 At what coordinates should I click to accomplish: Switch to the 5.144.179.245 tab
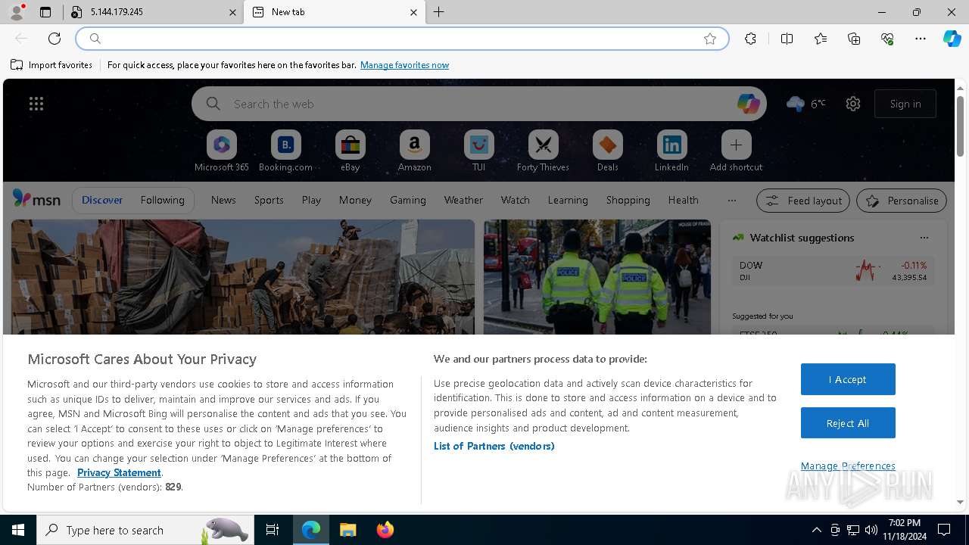click(x=154, y=12)
